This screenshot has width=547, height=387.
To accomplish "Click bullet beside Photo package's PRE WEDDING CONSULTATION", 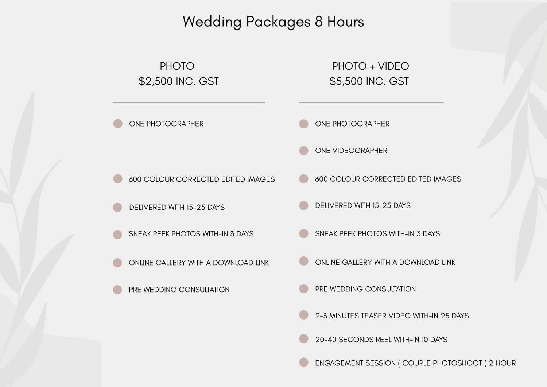I will [117, 290].
